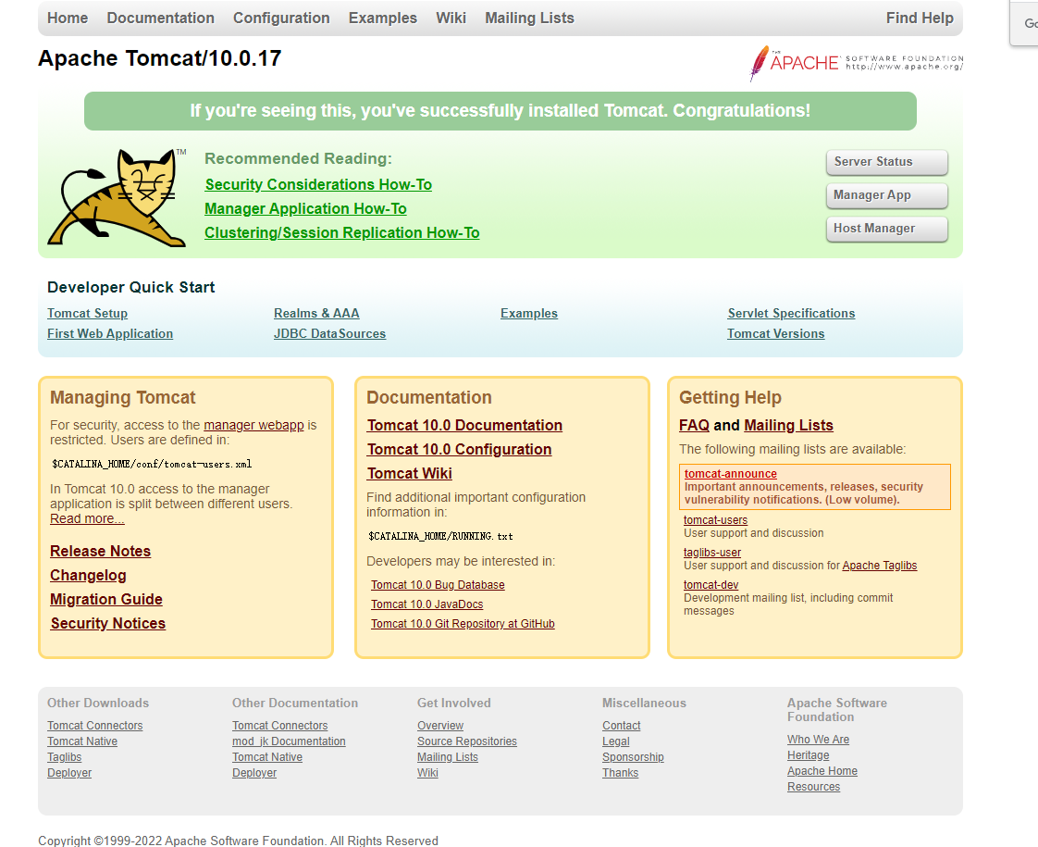The width and height of the screenshot is (1038, 847).
Task: Open the Apache Home link
Action: pos(822,771)
